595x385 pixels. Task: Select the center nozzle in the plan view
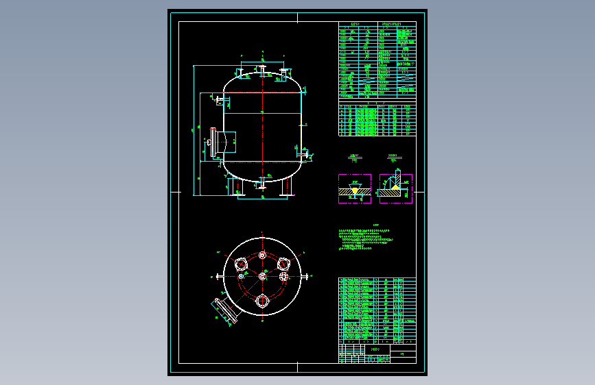click(262, 277)
